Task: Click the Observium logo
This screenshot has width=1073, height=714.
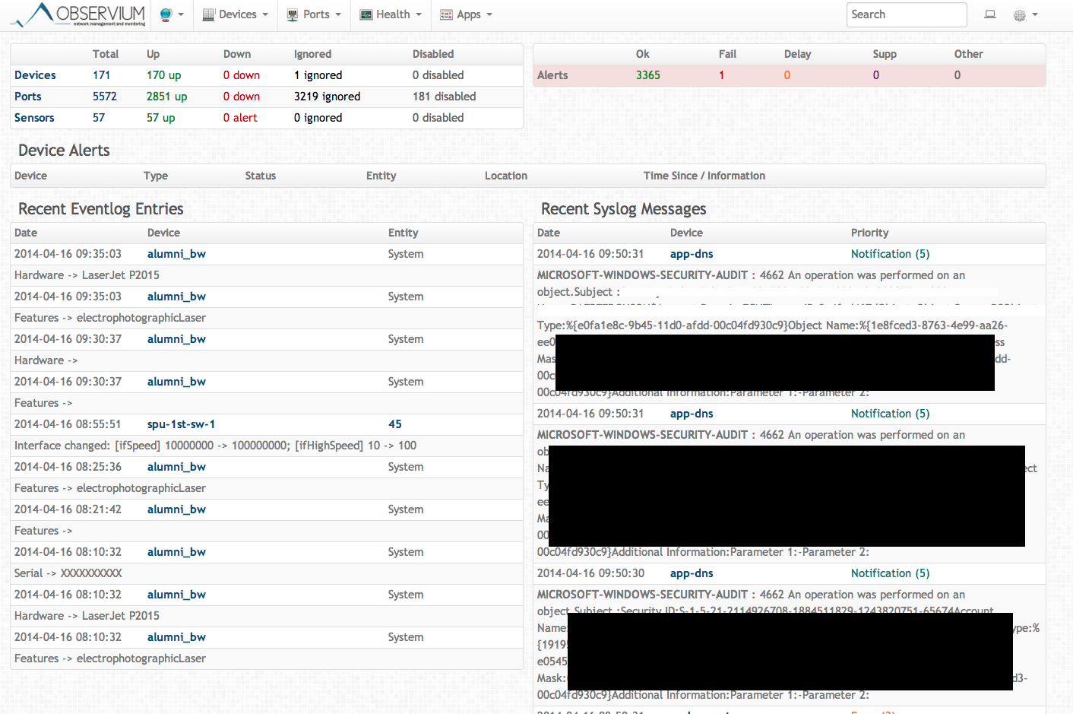Action: (x=76, y=14)
